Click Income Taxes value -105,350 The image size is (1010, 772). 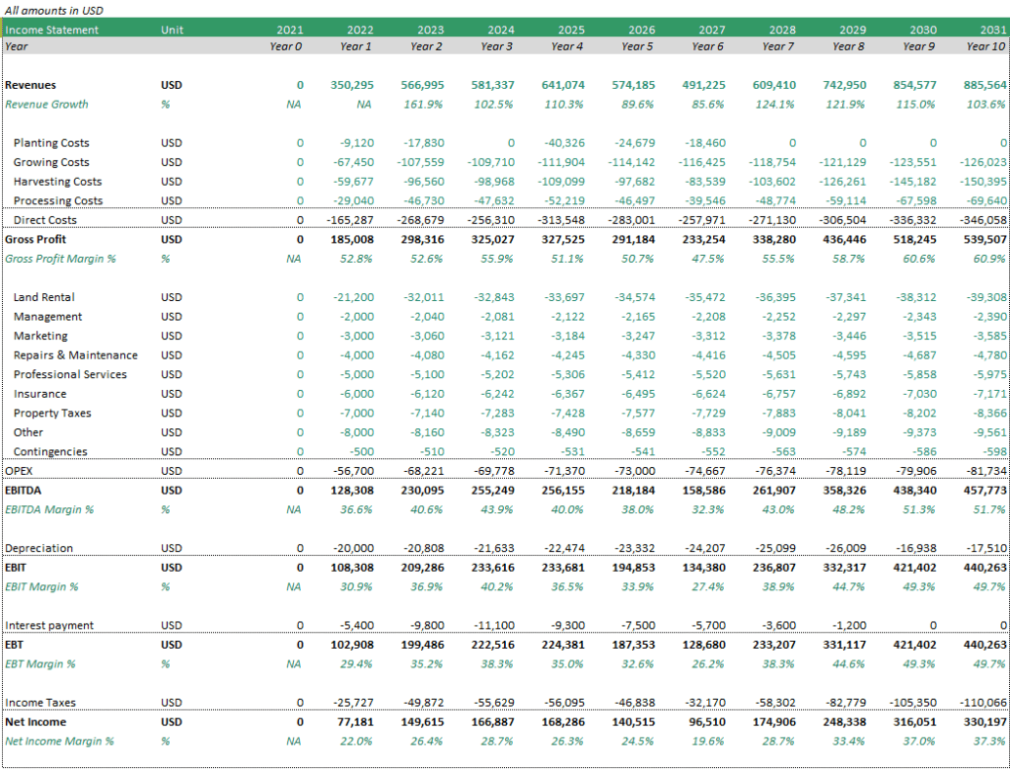click(x=912, y=703)
